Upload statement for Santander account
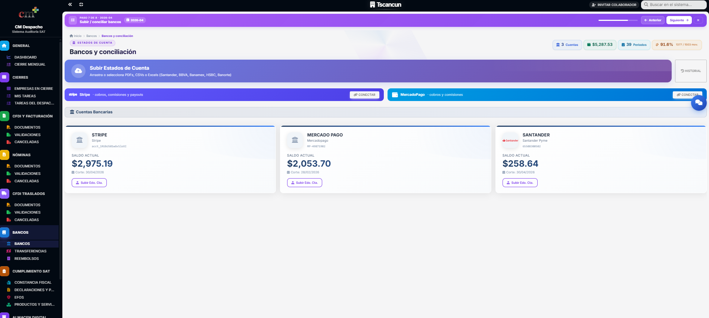This screenshot has height=318, width=709. pyautogui.click(x=520, y=183)
